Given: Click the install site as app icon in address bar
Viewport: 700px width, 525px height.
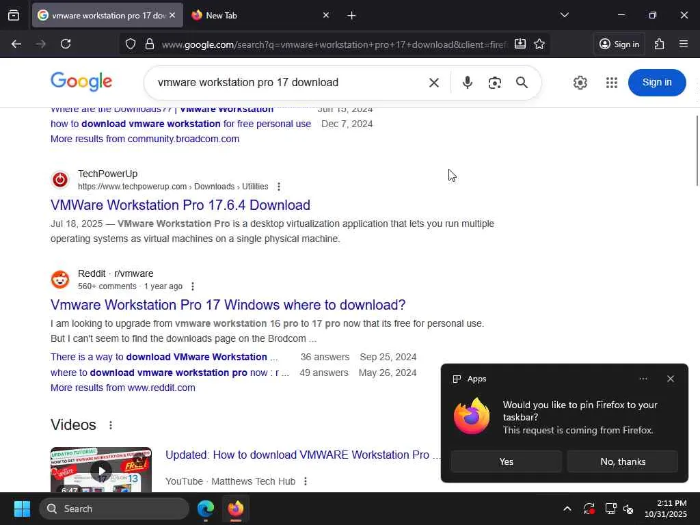Looking at the screenshot, I should (520, 44).
